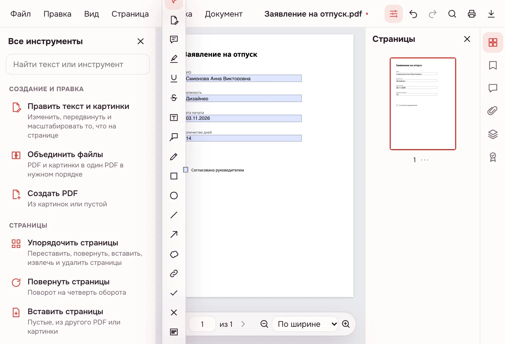Open 'Объединить файлы' tool
Screen dimensions: 505x344
[x=78, y=164]
